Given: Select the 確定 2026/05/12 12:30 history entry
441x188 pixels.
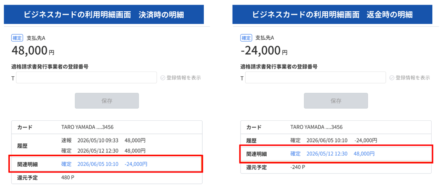Looking at the screenshot, I should [x=103, y=151].
